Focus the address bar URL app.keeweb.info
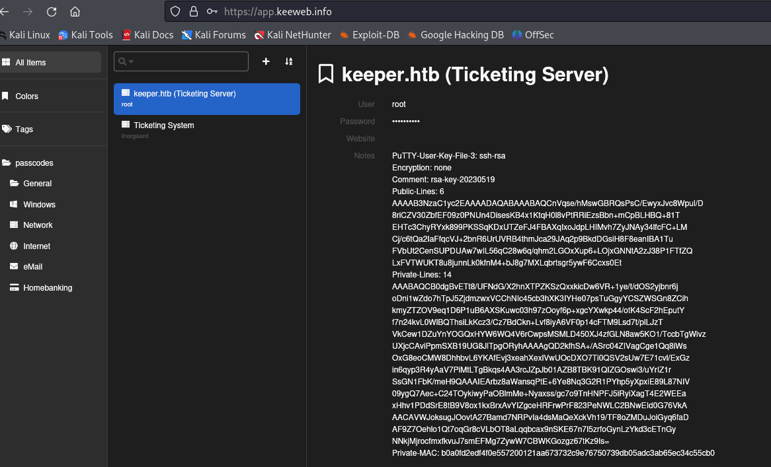This screenshot has width=771, height=467. coord(278,11)
